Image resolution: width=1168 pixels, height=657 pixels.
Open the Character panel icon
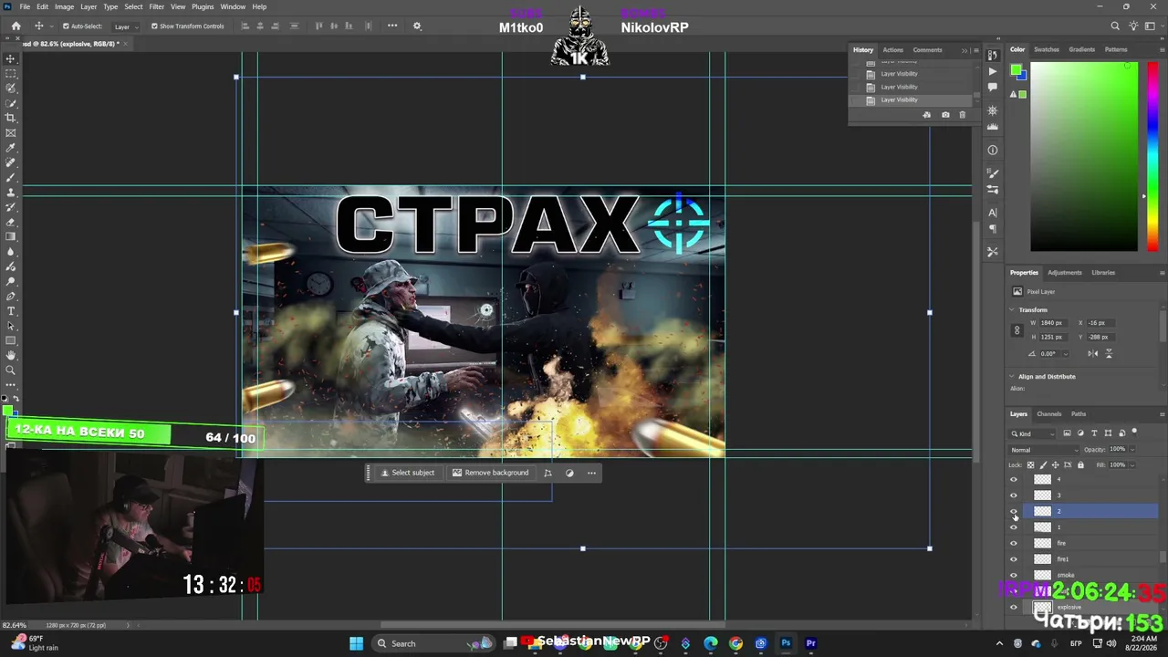click(993, 213)
